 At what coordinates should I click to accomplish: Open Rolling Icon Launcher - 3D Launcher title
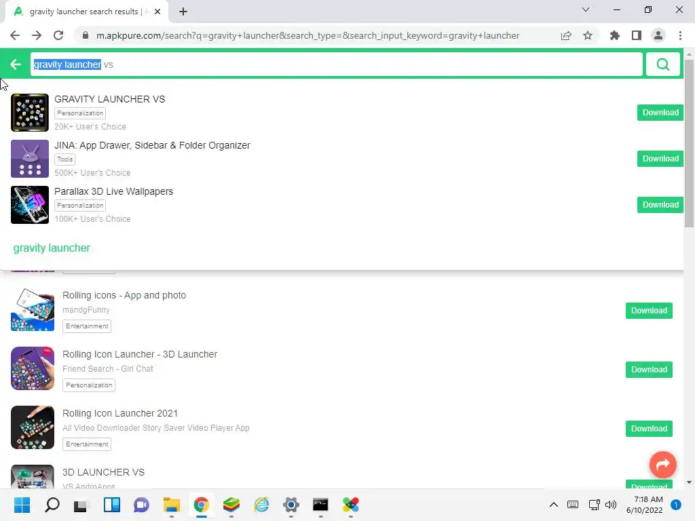click(140, 354)
